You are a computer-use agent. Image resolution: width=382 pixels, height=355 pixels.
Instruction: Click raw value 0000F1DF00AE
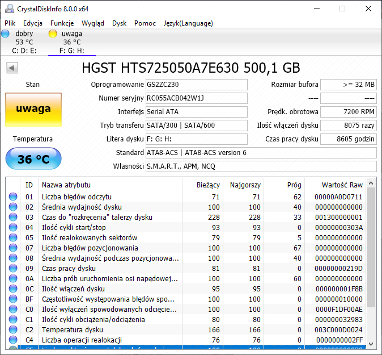coord(339,310)
